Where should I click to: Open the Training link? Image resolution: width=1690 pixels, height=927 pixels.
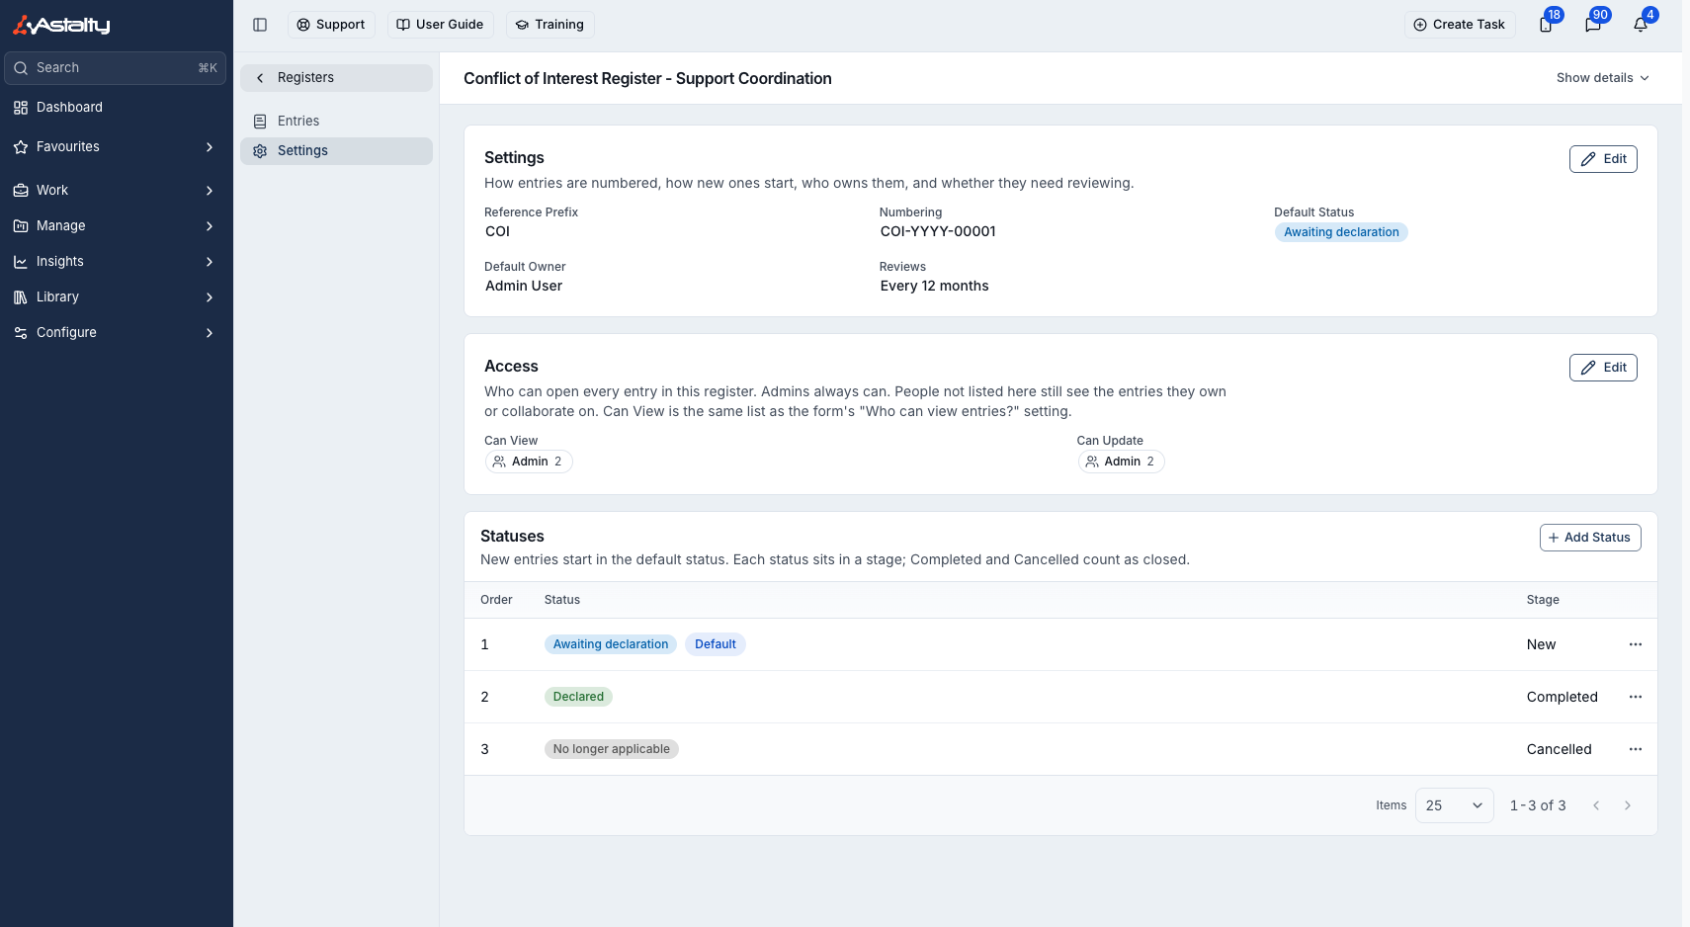pyautogui.click(x=550, y=25)
